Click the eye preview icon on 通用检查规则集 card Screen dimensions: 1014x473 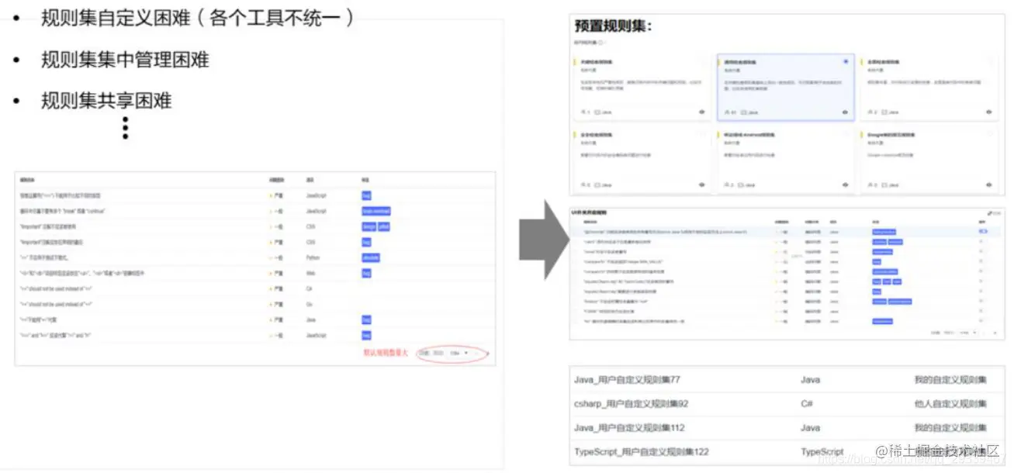coord(845,112)
